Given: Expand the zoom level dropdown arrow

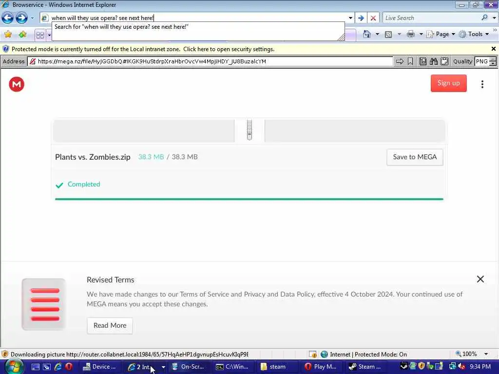Looking at the screenshot, I should [x=486, y=355].
